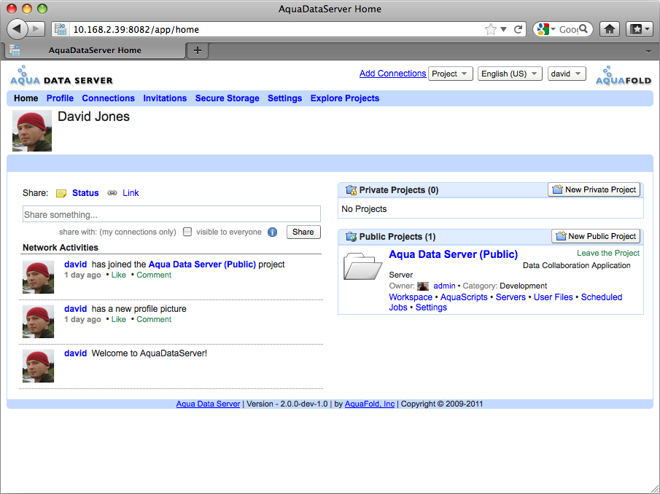Go back with the browser back arrow
The image size is (660, 494).
tap(18, 29)
